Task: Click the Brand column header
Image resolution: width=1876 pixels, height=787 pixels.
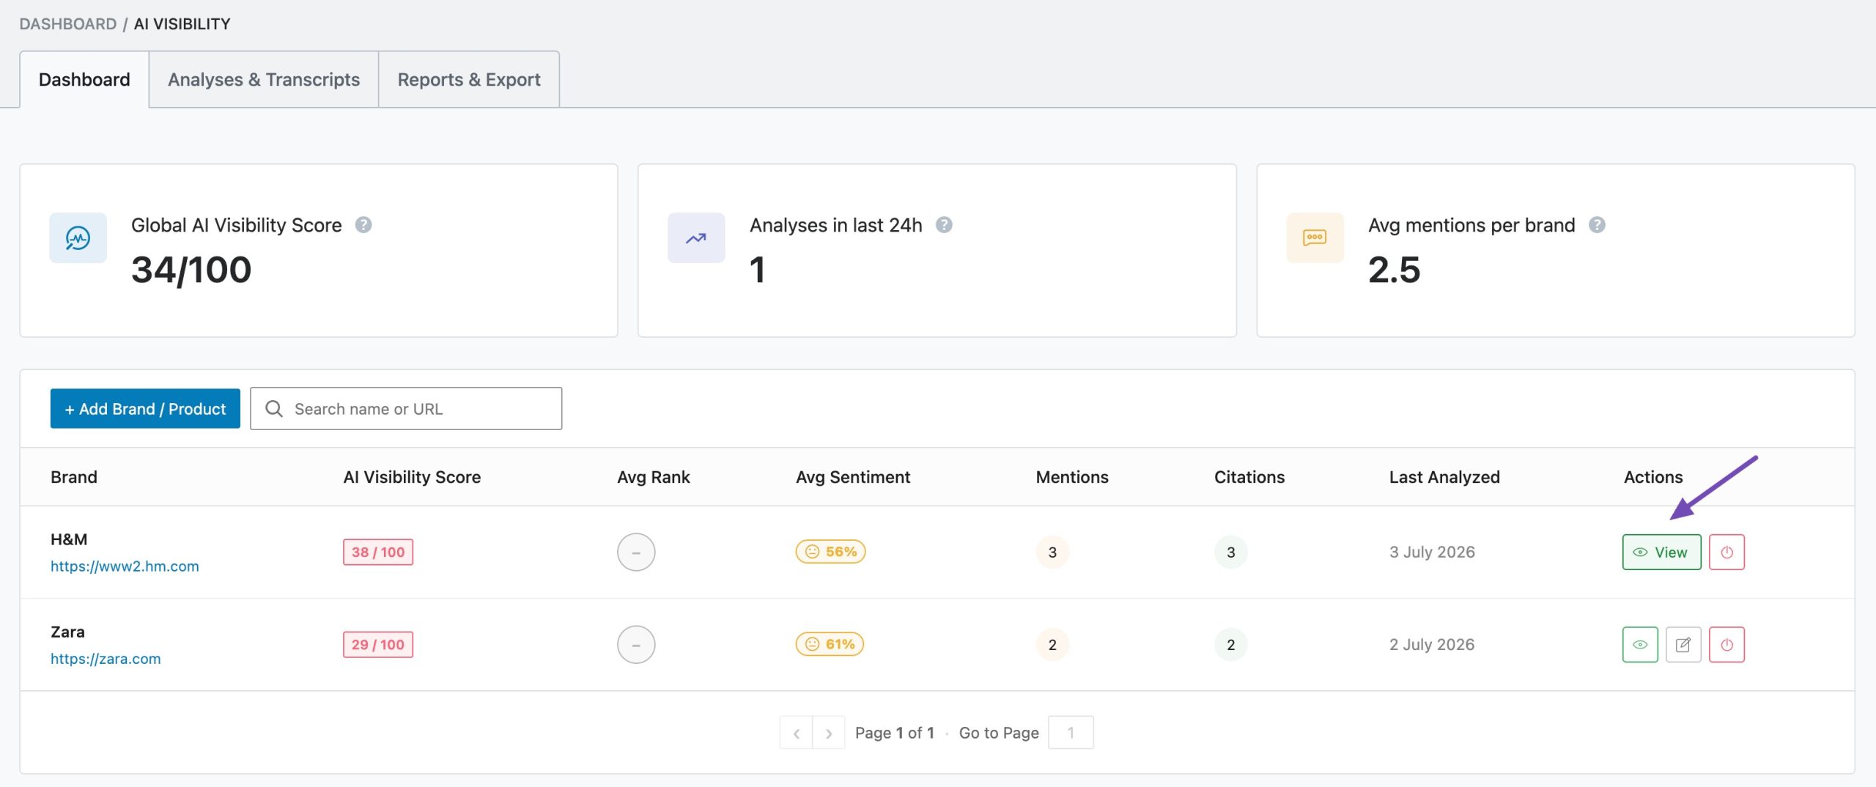Action: pos(74,477)
